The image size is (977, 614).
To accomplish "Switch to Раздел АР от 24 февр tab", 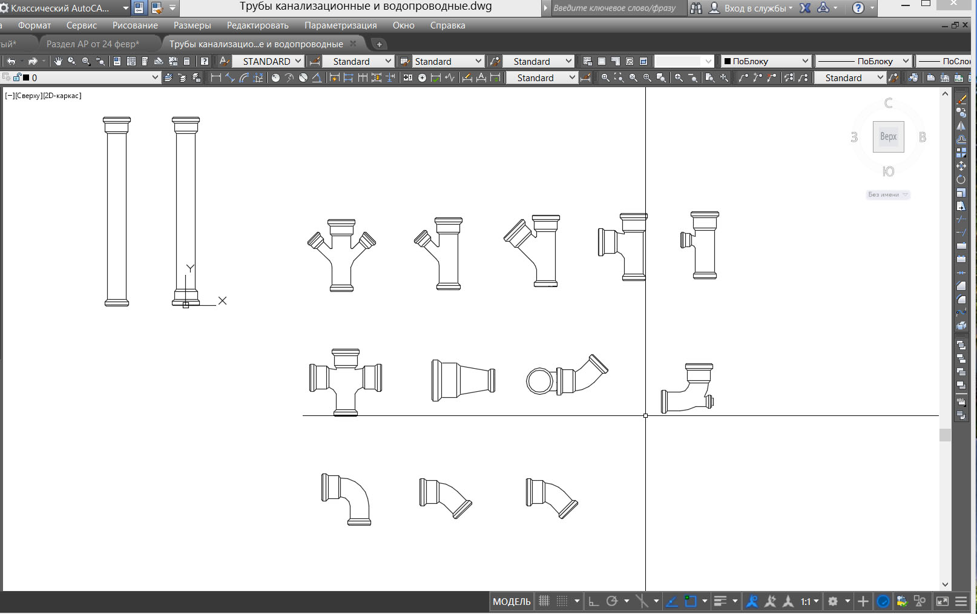I will point(93,44).
